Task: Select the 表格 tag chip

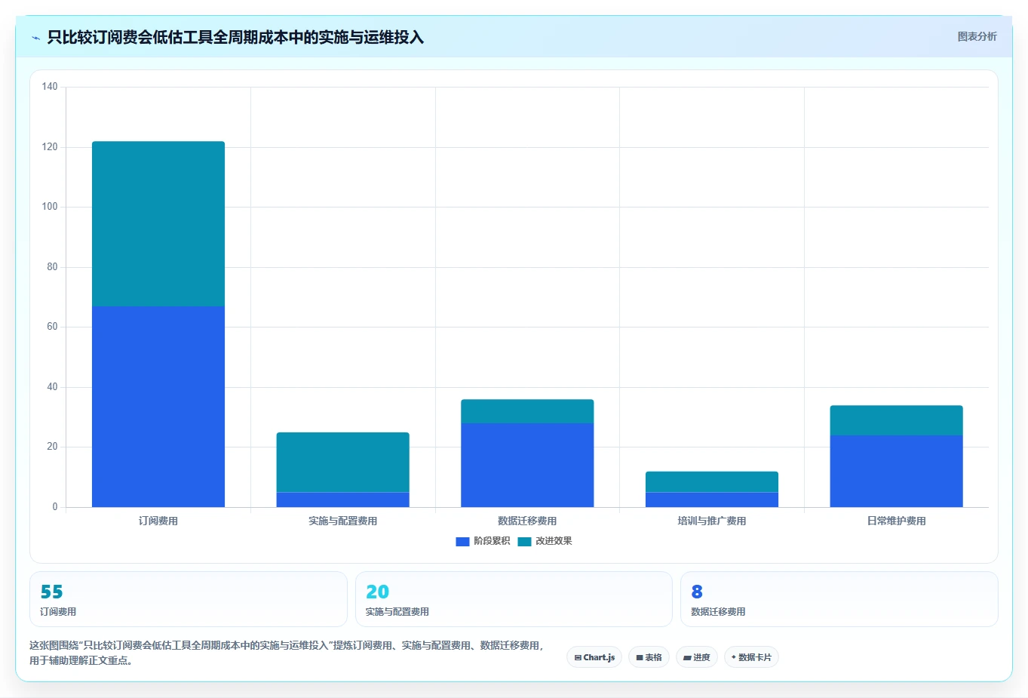Action: tap(649, 657)
